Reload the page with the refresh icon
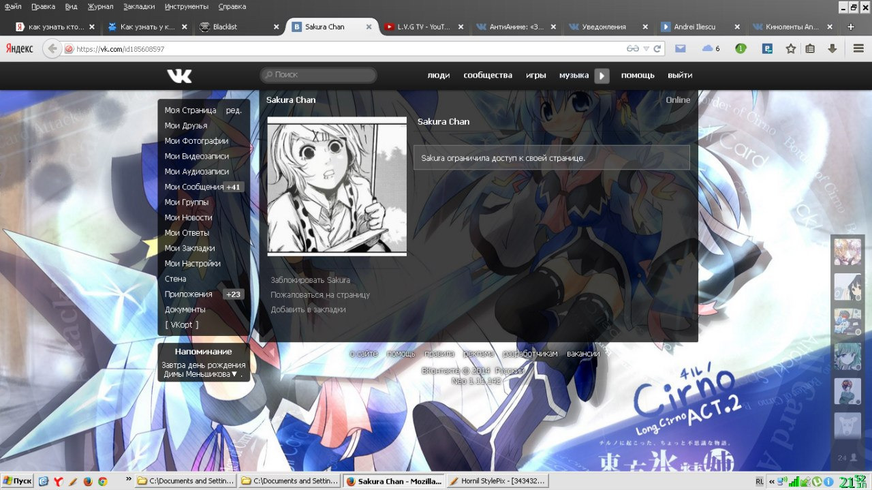The width and height of the screenshot is (872, 490). coord(657,49)
